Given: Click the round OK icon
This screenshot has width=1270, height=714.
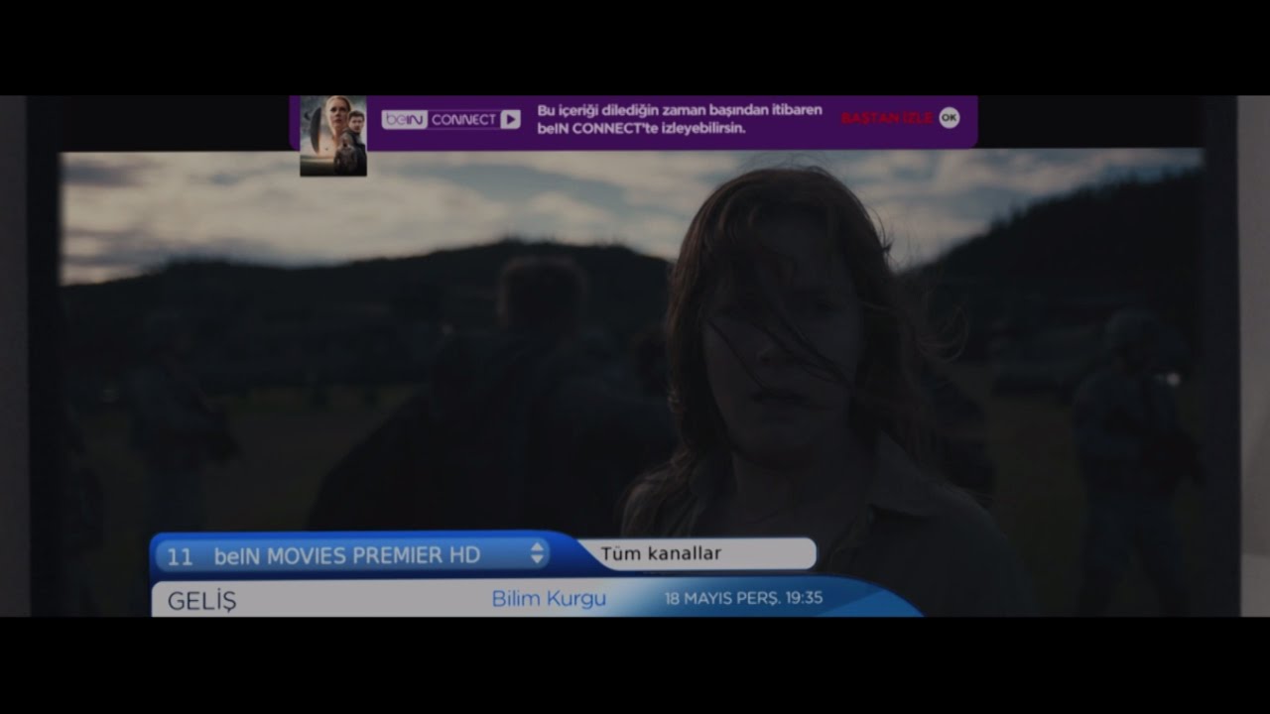Looking at the screenshot, I should [950, 117].
